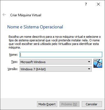The image size is (105, 110).
Task: Click the Próximo (N) button
Action: (x=69, y=104)
